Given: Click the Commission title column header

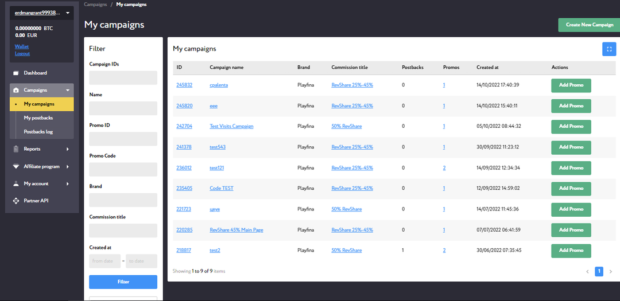Looking at the screenshot, I should coord(350,68).
